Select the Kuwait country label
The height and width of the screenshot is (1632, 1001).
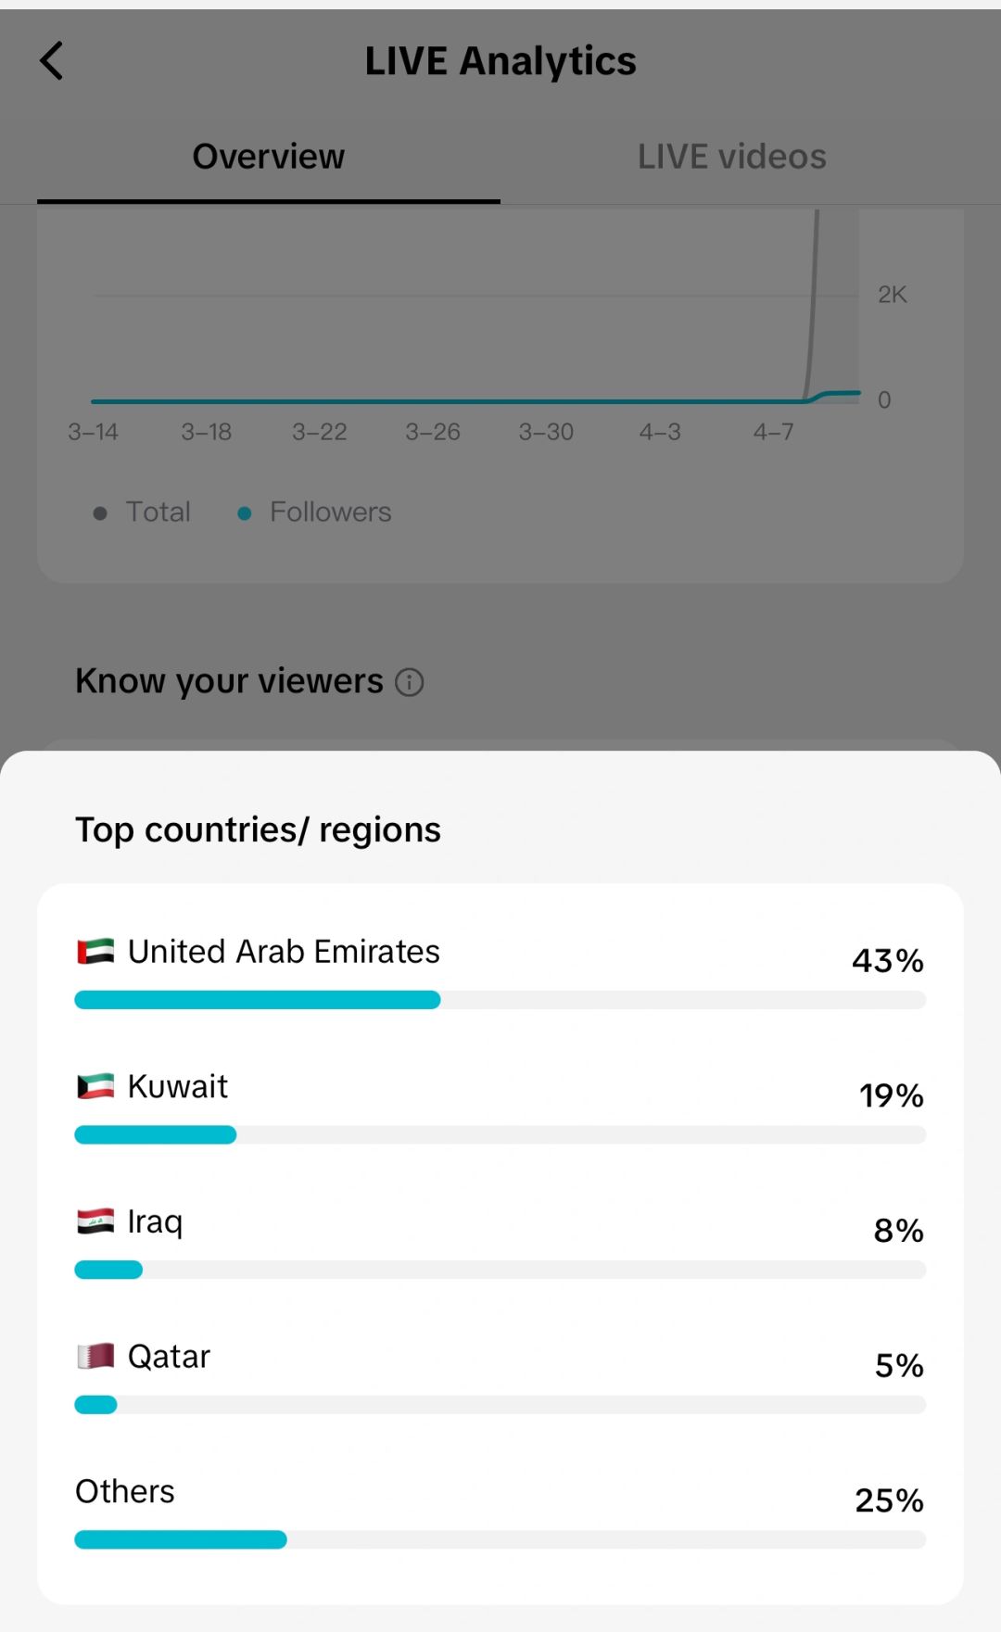178,1086
